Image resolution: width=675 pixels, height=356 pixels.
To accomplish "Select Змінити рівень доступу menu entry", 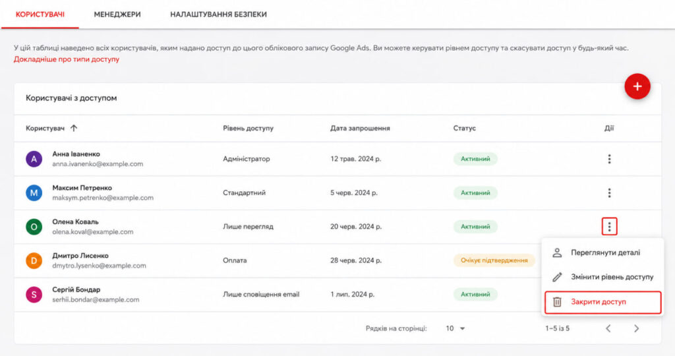I will (x=602, y=277).
